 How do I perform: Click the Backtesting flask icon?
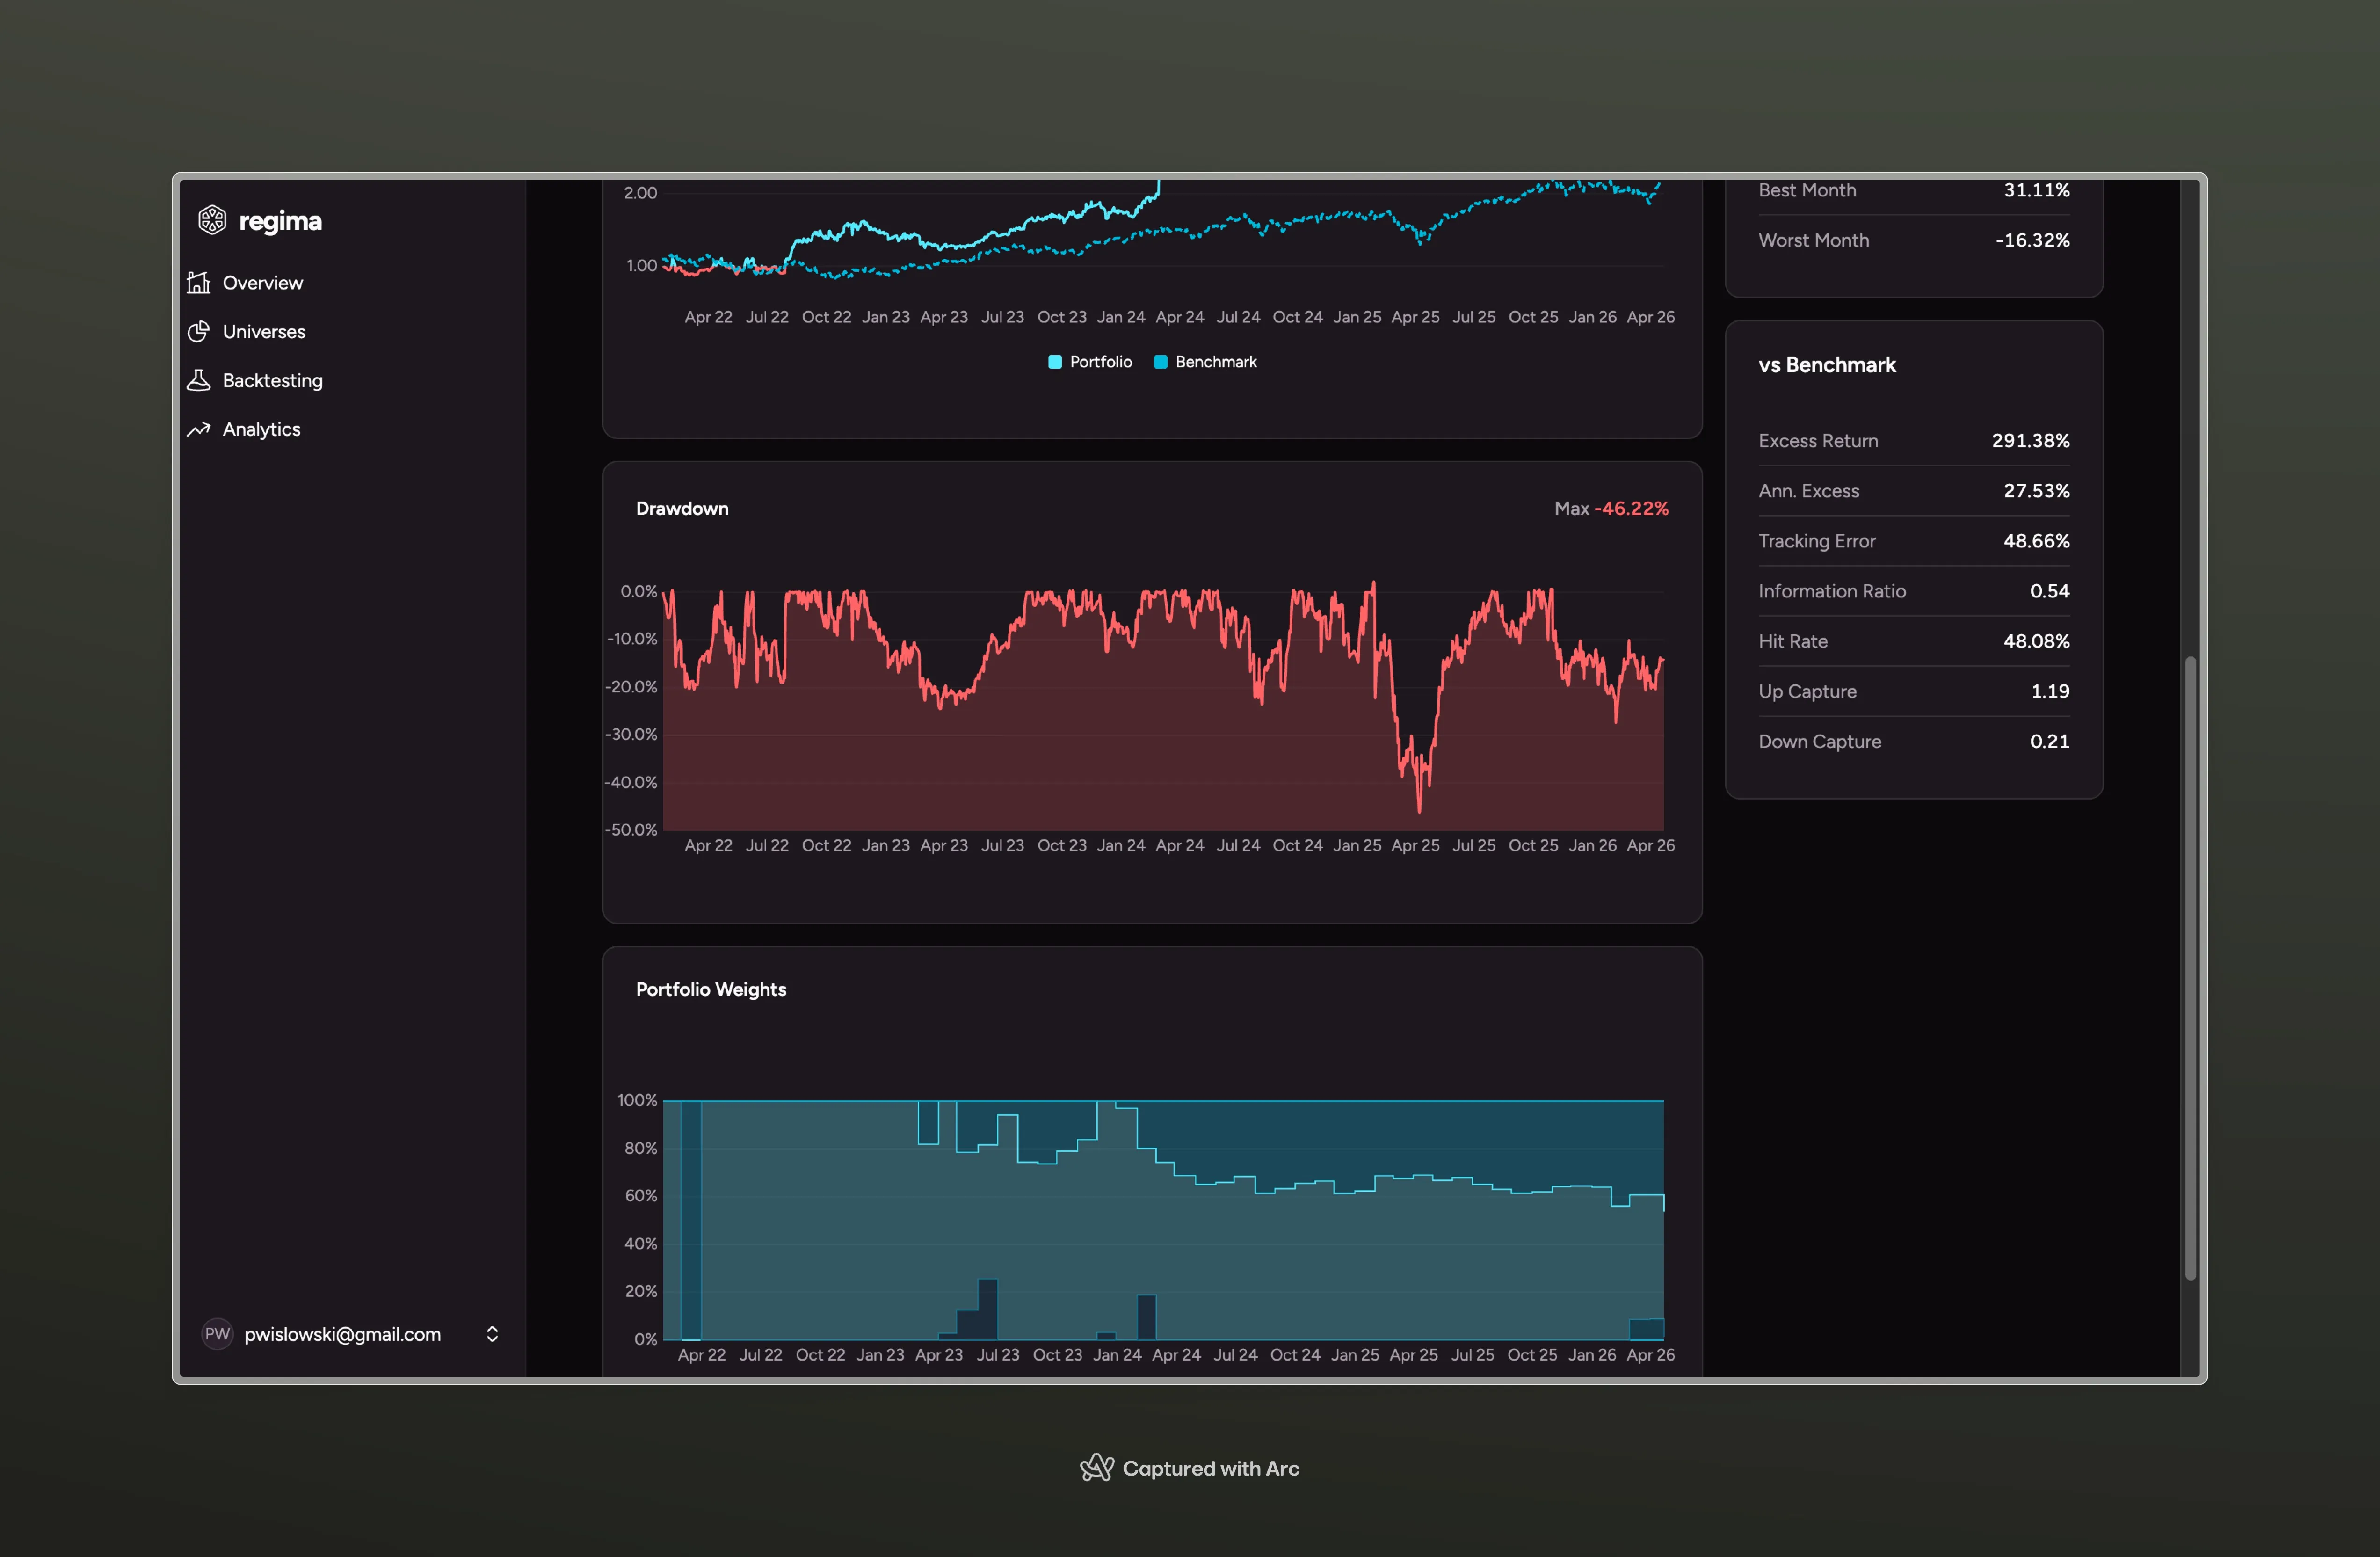199,380
